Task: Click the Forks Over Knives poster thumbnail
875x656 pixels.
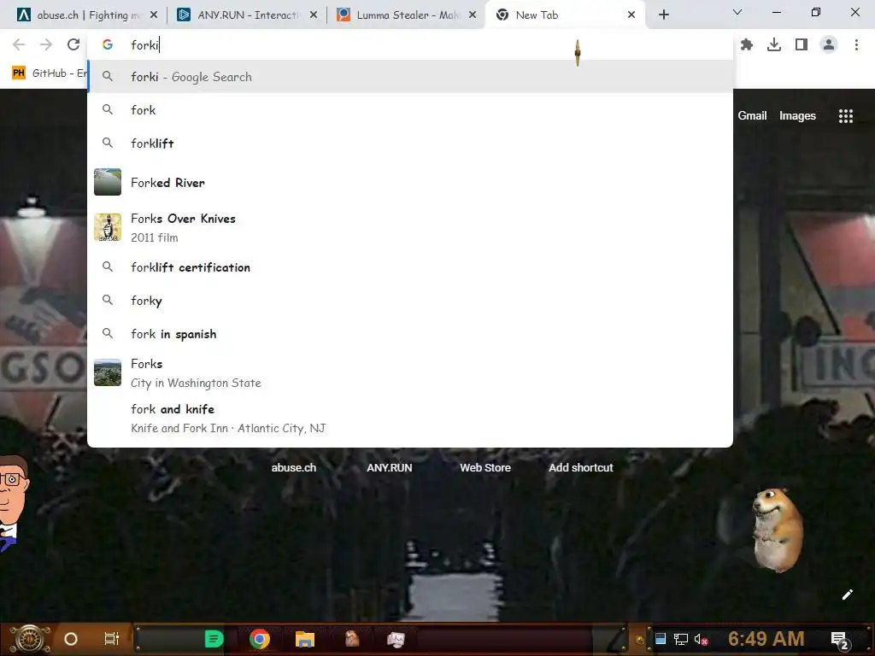Action: pos(108,227)
